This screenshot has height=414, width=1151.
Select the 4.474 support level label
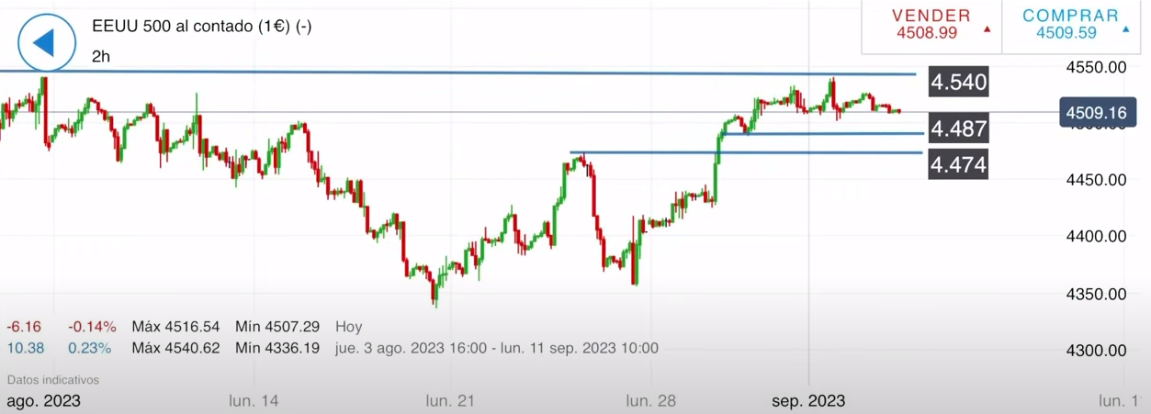pos(958,165)
